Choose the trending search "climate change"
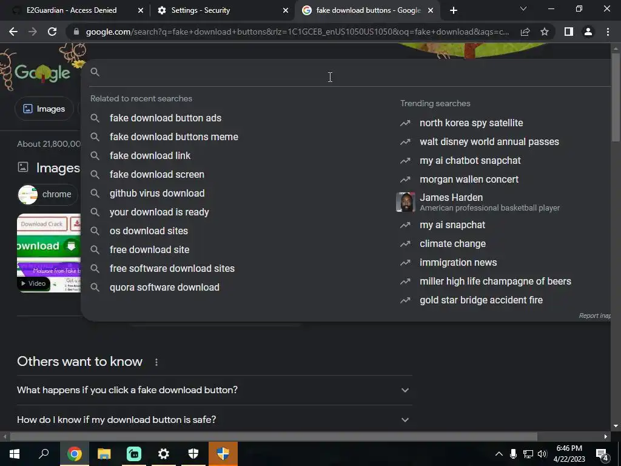Screen dimensions: 621x466 tap(452, 244)
